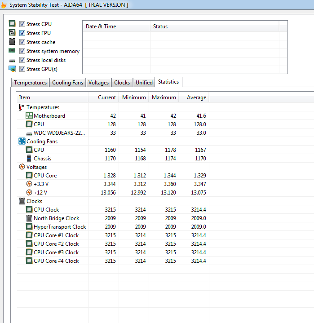Click the thermometer icon of Temperatures group
This screenshot has width=314, height=323.
tap(22, 107)
